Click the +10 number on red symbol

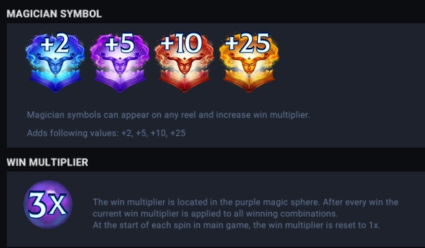click(x=182, y=43)
